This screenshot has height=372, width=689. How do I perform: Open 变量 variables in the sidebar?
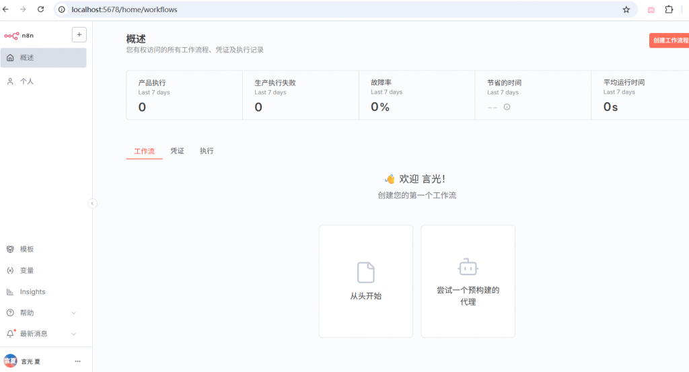[27, 270]
